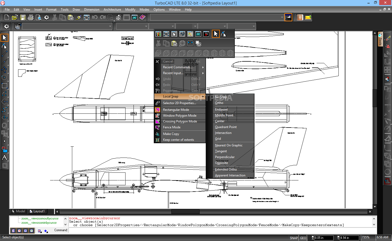The width and height of the screenshot is (392, 241).
Task: Open Print Preview magnifier icon
Action: click(x=39, y=18)
